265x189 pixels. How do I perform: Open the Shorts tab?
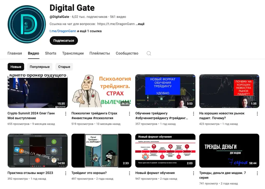[50, 53]
